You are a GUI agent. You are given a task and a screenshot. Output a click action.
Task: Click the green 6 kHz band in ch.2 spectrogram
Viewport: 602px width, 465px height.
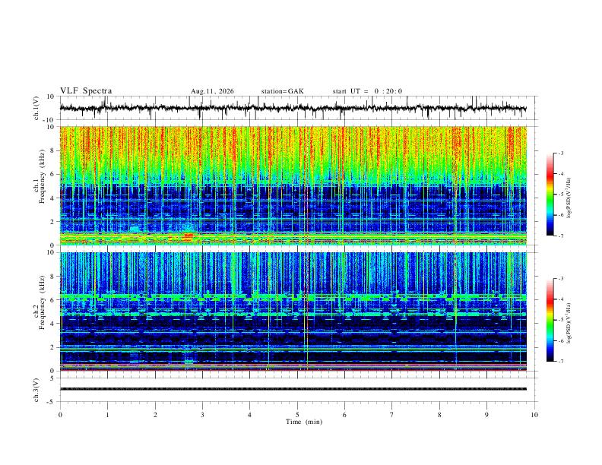coord(293,296)
